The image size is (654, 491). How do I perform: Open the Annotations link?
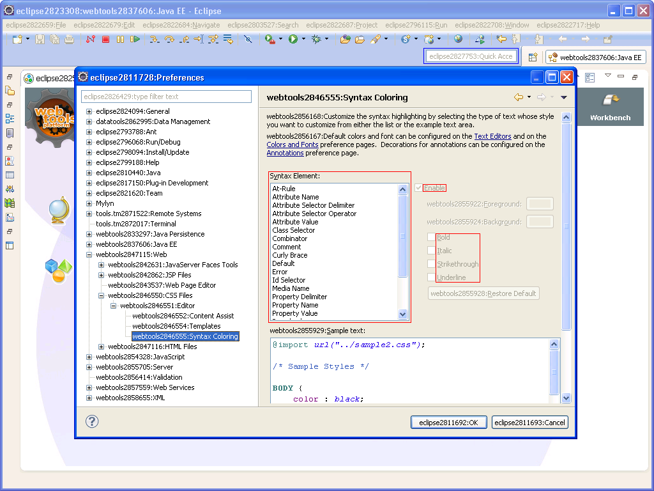285,153
